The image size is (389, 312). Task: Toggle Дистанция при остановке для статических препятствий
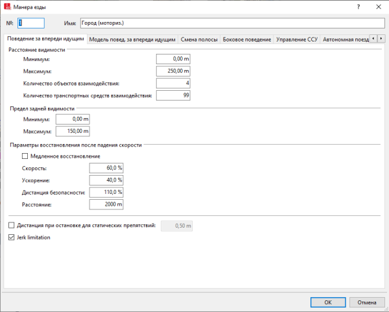pyautogui.click(x=11, y=226)
